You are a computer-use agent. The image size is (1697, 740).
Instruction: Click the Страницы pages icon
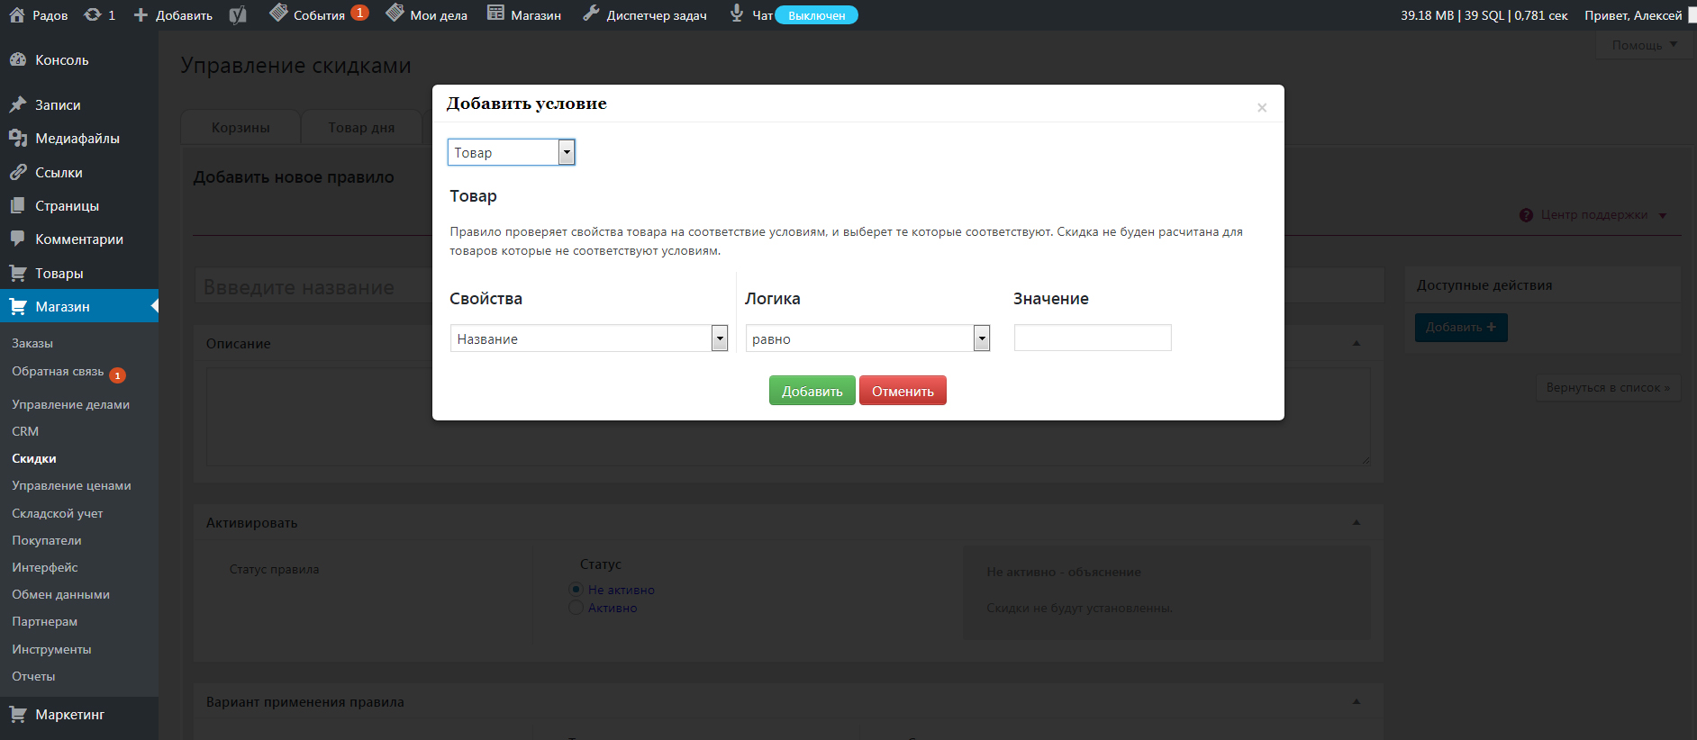[x=18, y=205]
